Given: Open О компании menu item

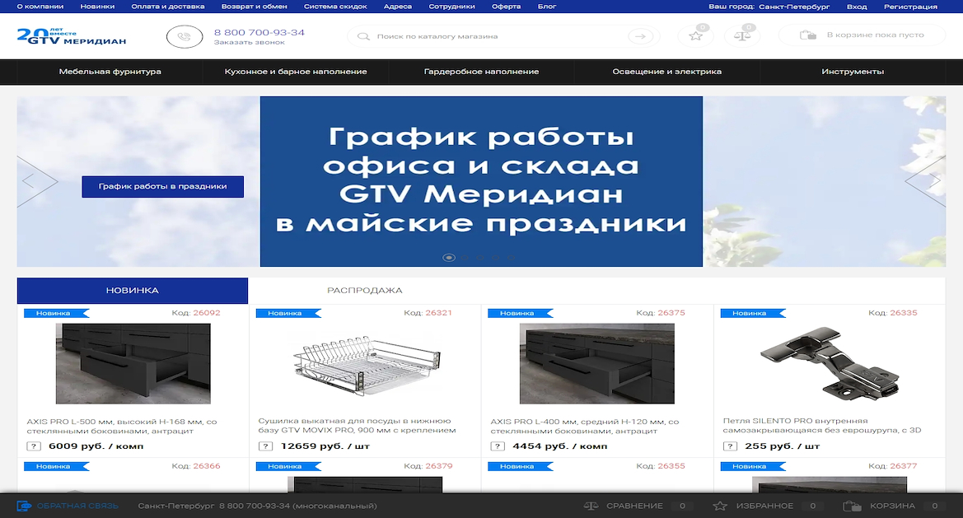Looking at the screenshot, I should pyautogui.click(x=40, y=7).
